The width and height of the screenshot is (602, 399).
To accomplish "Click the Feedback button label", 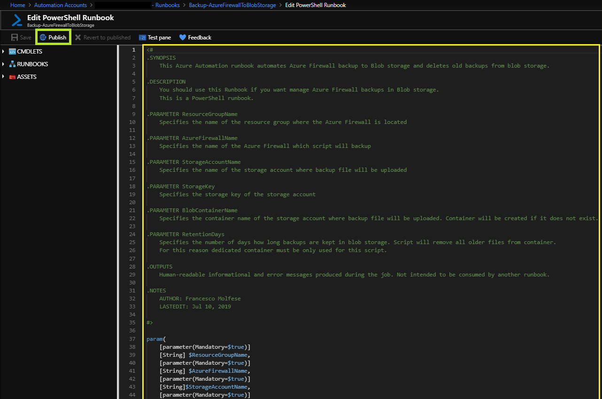I will [200, 38].
